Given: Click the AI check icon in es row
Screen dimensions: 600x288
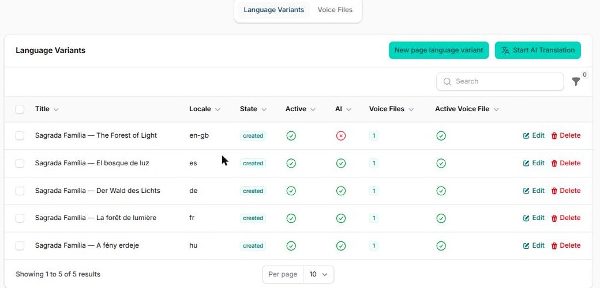Looking at the screenshot, I should click(341, 164).
